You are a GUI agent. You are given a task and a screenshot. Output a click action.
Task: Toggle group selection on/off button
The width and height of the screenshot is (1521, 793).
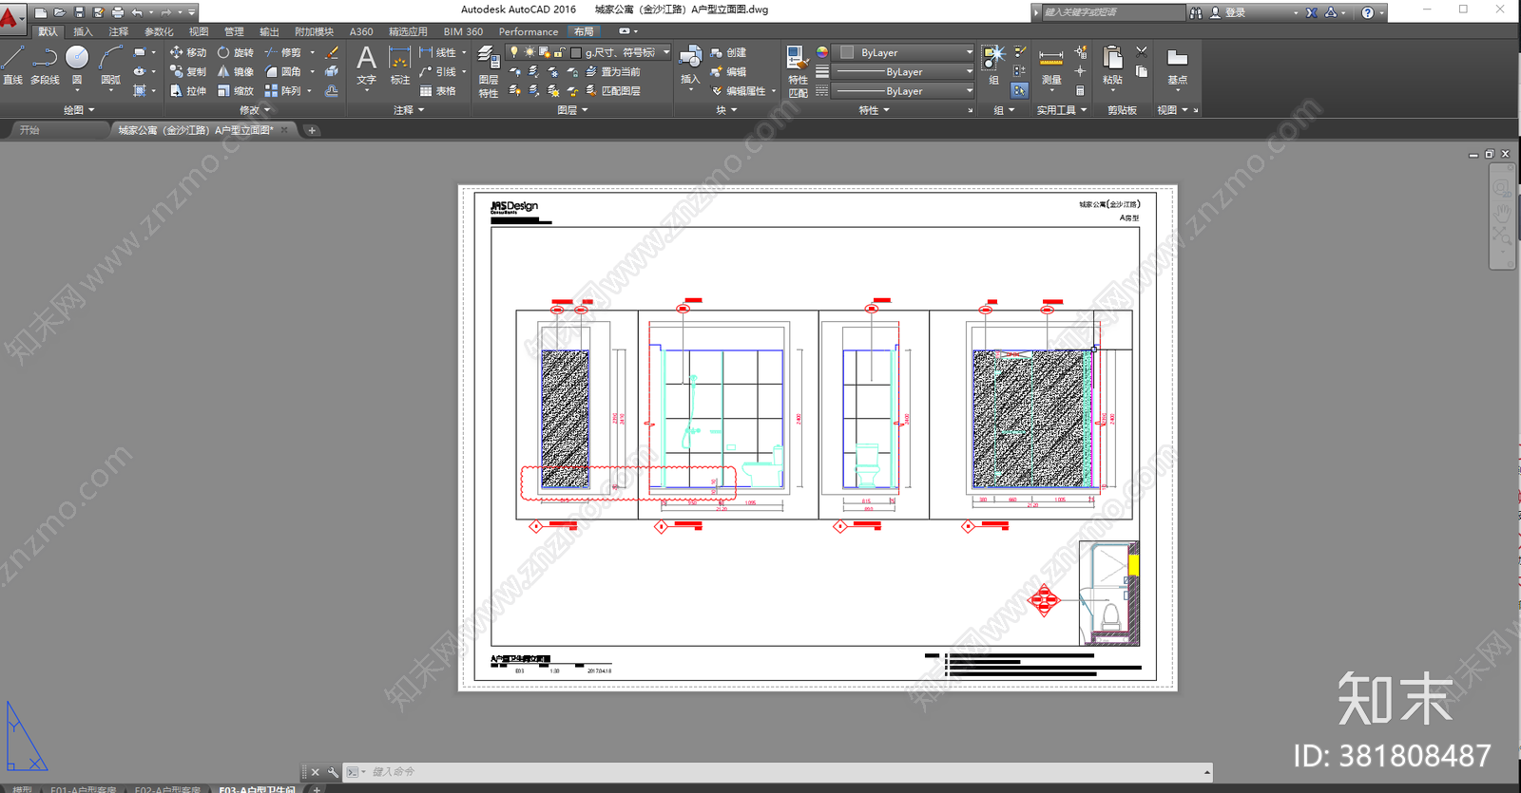coord(1020,90)
